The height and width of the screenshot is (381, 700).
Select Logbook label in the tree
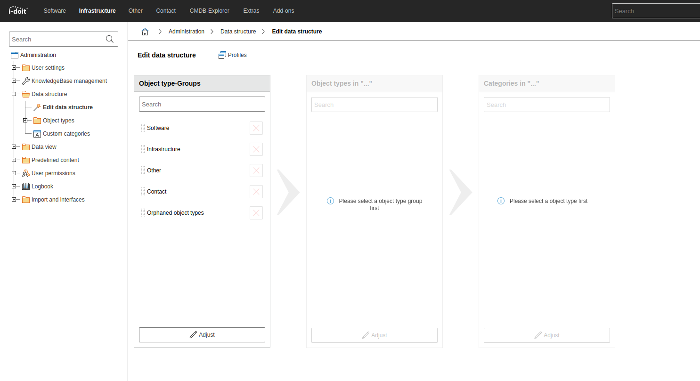pyautogui.click(x=42, y=186)
